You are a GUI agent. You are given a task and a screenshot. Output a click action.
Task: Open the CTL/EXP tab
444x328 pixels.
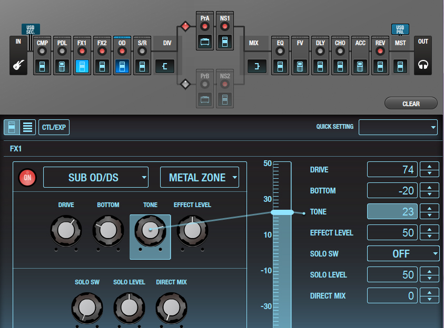pos(54,127)
